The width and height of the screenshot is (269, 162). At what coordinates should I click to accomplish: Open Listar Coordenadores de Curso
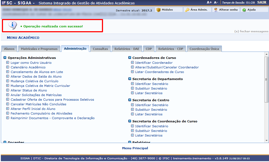point(159,72)
